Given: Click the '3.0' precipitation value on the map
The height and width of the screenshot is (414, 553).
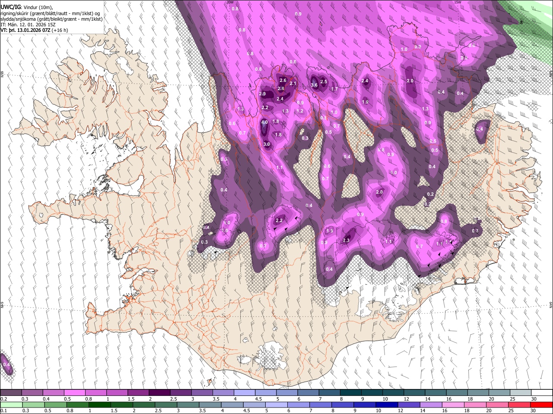Looking at the screenshot, I should [x=267, y=144].
